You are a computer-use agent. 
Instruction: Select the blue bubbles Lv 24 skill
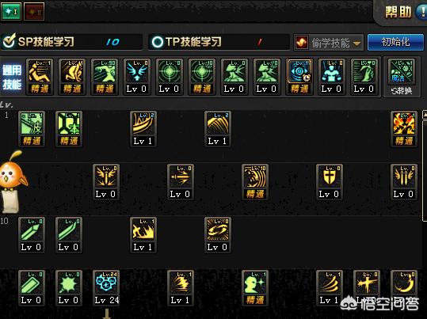click(106, 288)
